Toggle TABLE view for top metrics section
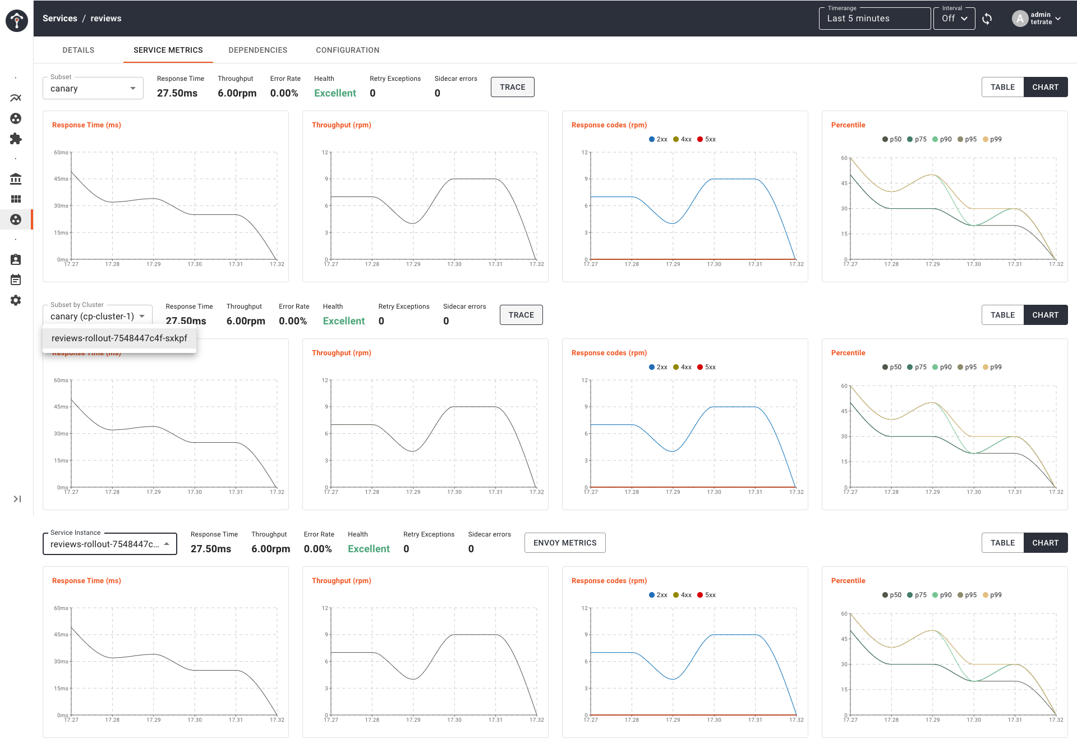This screenshot has height=747, width=1077. click(1002, 87)
